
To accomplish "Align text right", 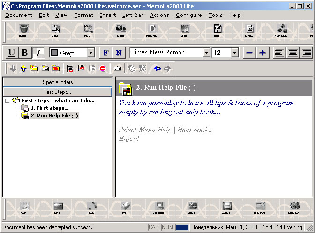I will 306,53.
